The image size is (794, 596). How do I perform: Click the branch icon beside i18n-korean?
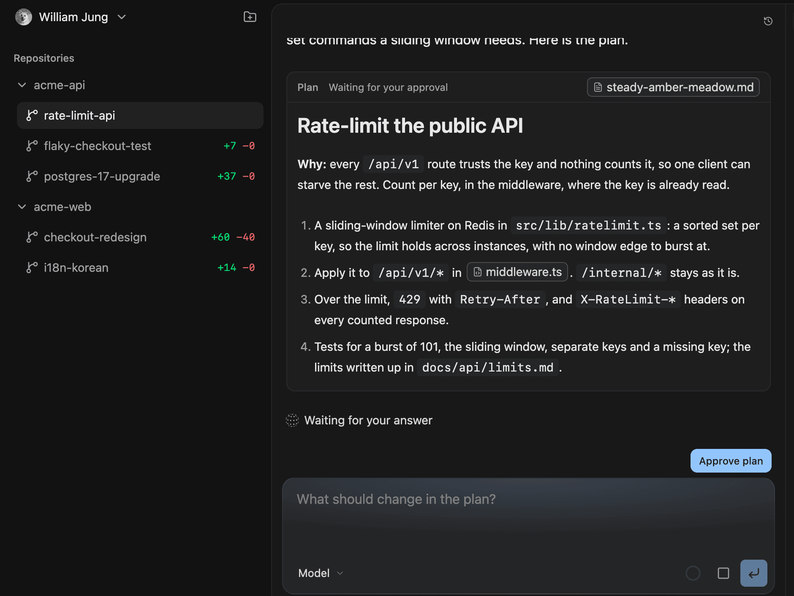tap(32, 268)
